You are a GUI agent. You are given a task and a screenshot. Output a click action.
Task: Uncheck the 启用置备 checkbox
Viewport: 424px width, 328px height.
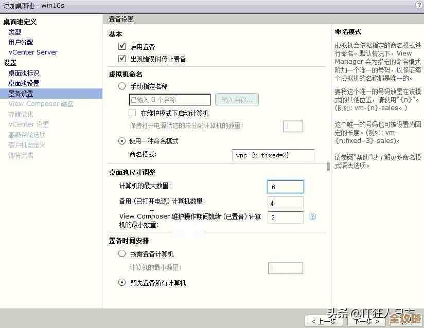(122, 46)
